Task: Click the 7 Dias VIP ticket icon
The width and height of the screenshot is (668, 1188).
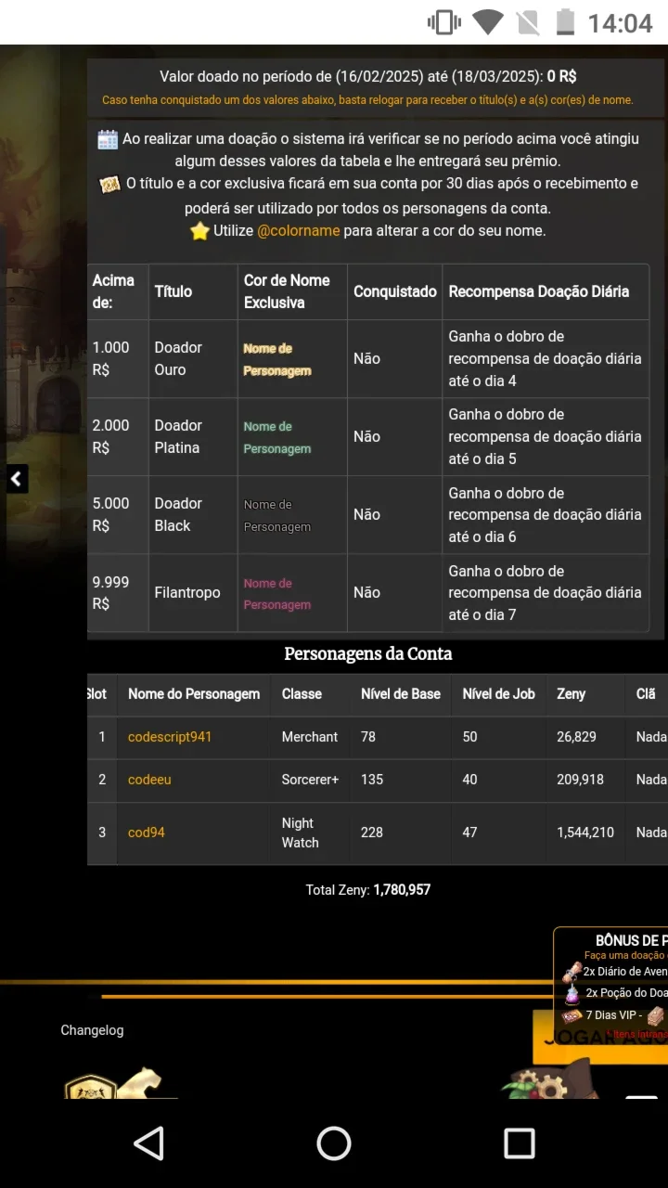Action: [x=572, y=1015]
